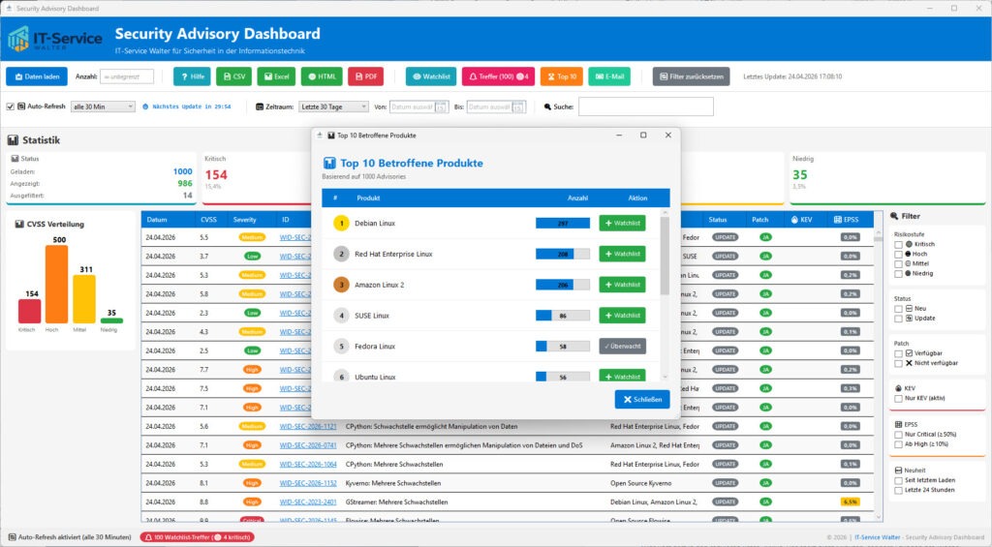
Task: Focus the Suche search field
Action: (646, 106)
